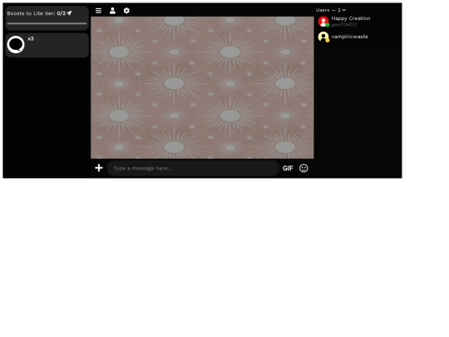449x337 pixels.
Task: Click the boost rocket icon
Action: pos(69,13)
